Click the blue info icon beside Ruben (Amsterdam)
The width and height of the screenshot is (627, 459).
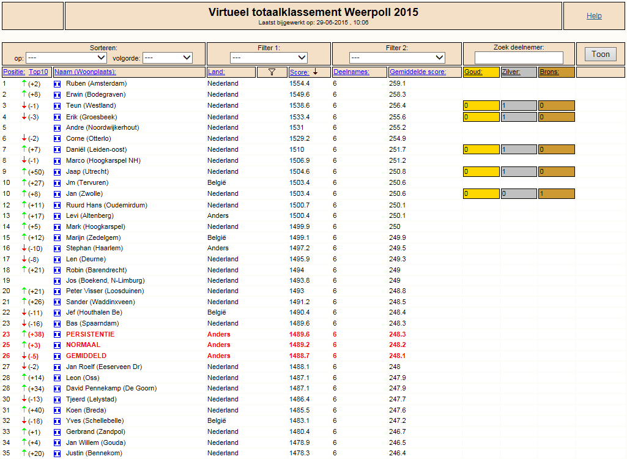[57, 84]
